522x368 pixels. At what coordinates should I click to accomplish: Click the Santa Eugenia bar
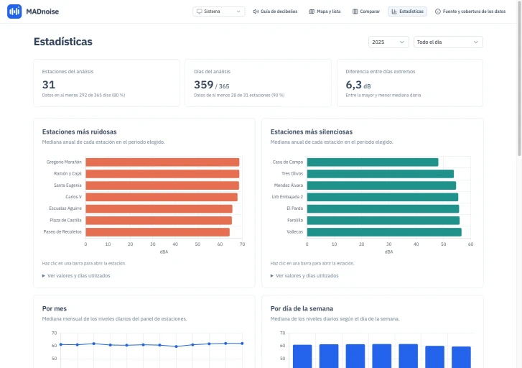click(x=162, y=185)
